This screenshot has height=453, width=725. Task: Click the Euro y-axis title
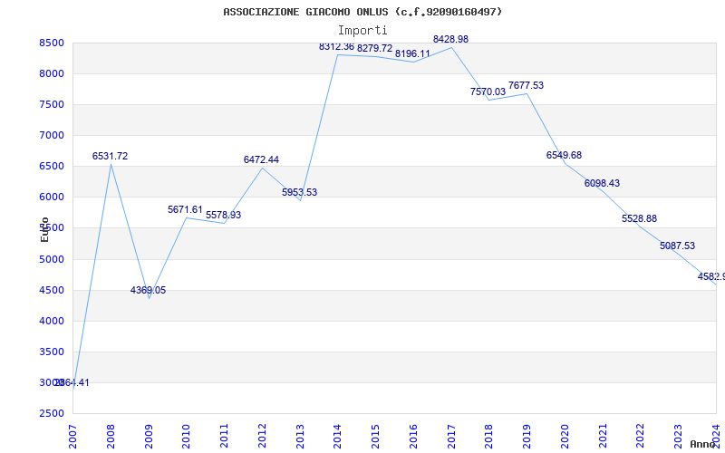pos(44,229)
